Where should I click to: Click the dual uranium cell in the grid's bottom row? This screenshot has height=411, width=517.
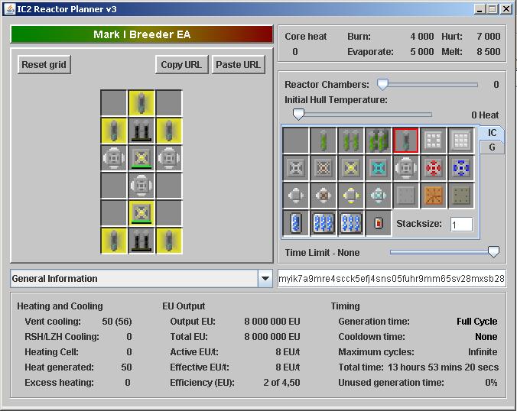tap(141, 241)
